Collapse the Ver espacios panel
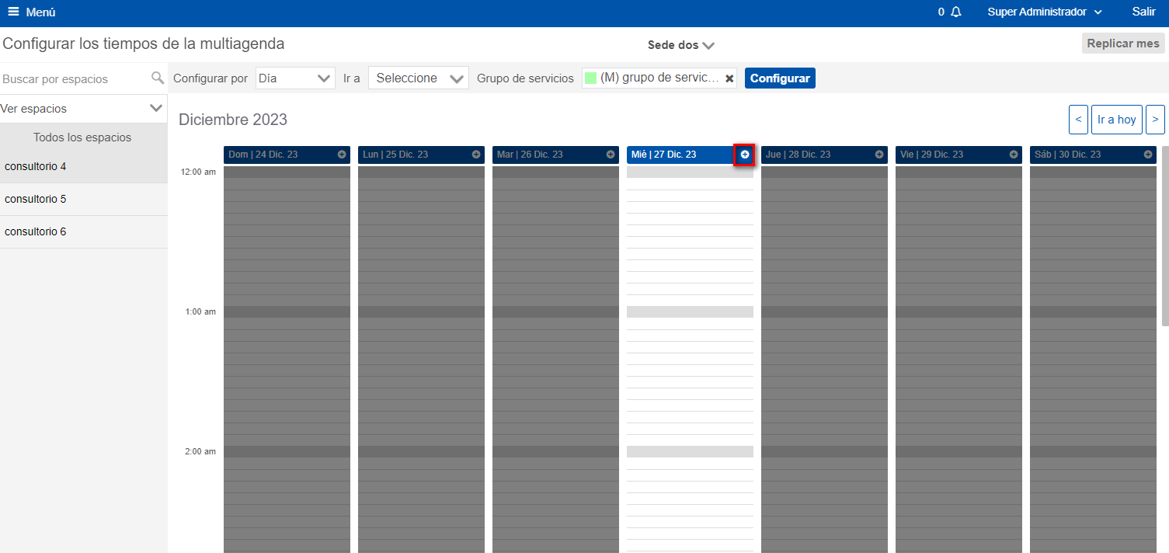1169x553 pixels. (156, 109)
